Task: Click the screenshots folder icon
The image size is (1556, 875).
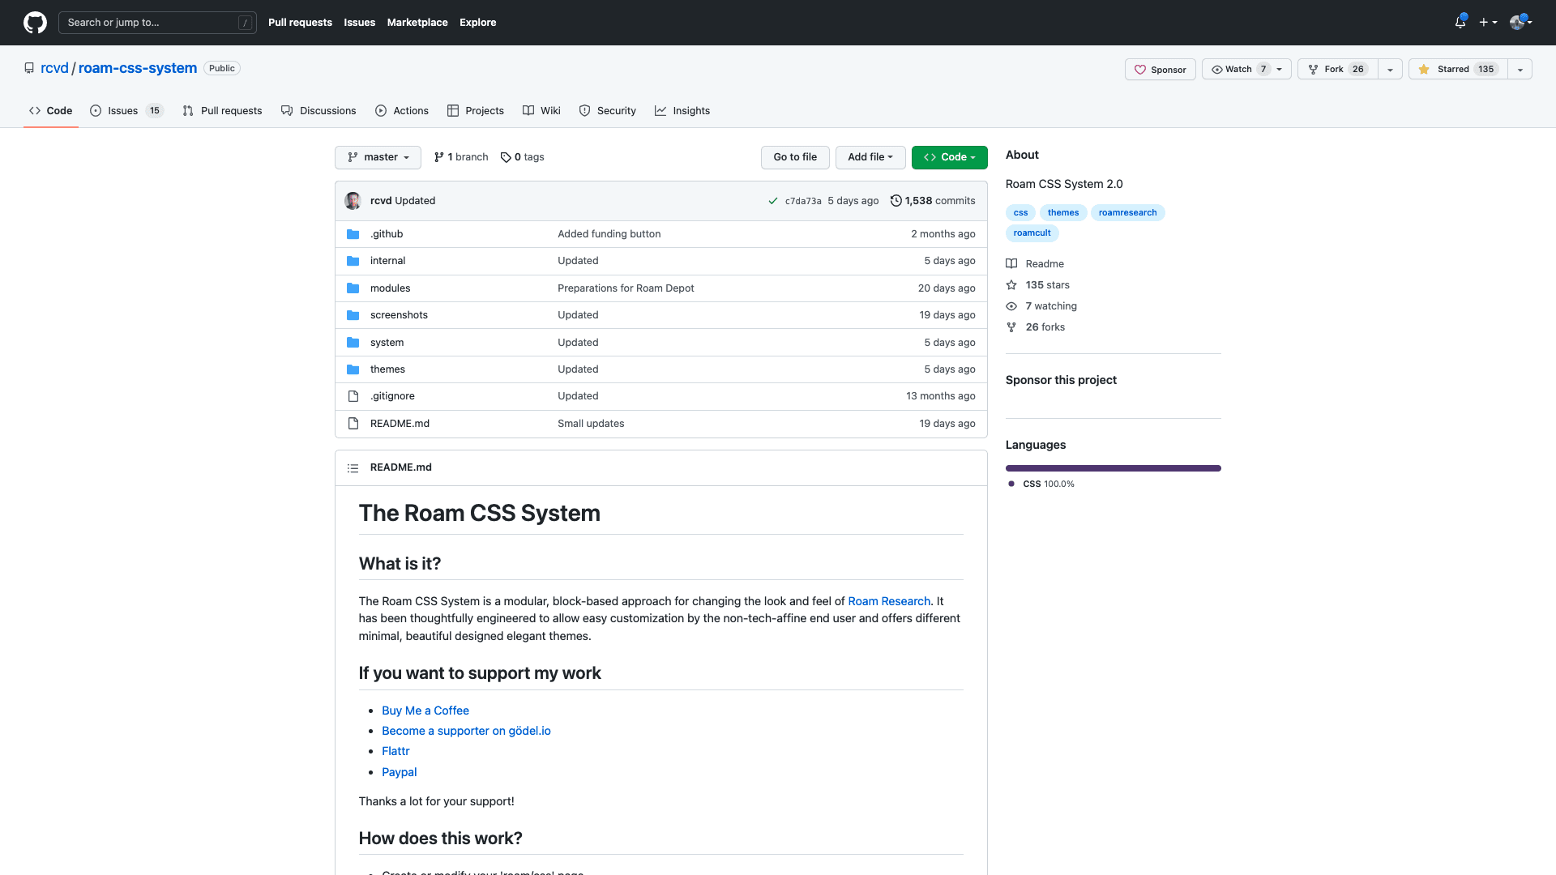Action: (353, 315)
